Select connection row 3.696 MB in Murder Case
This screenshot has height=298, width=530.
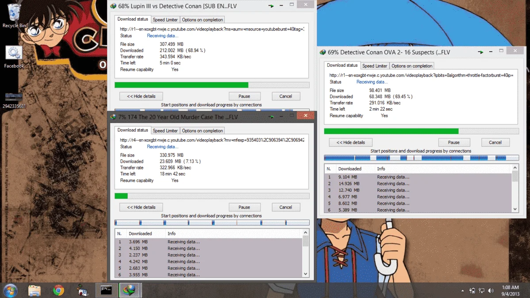[x=208, y=242]
